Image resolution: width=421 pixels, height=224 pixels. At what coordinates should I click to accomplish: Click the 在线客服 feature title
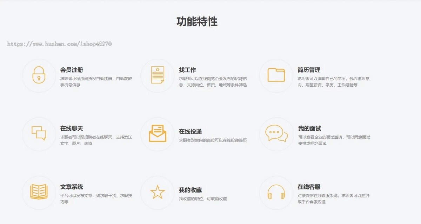coord(309,187)
